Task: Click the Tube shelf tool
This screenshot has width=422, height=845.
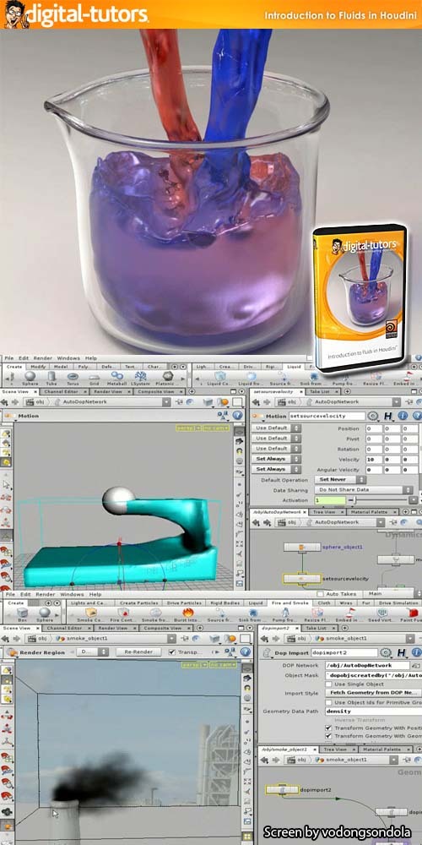Action: tap(51, 377)
